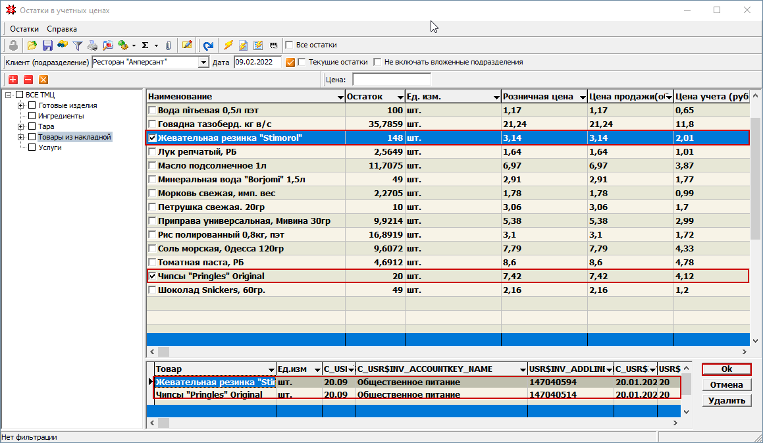Open the "Остатки" menu

coord(24,29)
